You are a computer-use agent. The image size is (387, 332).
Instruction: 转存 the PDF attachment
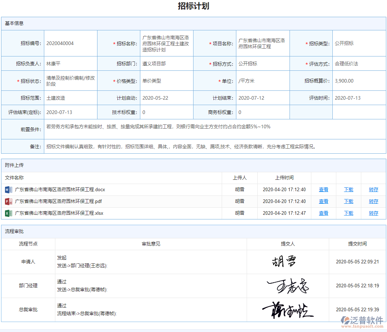coord(373,201)
